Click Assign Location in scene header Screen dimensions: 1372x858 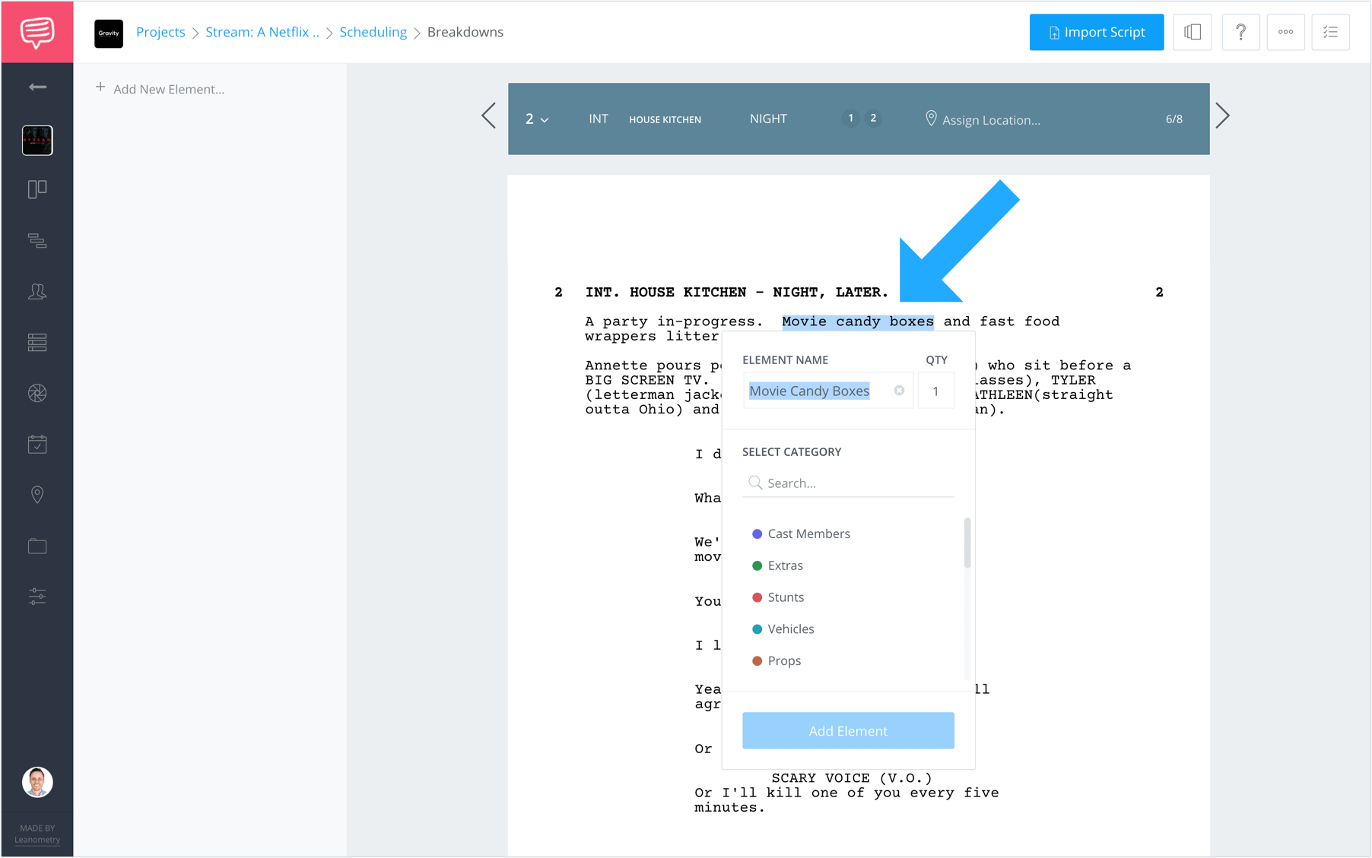tap(983, 119)
